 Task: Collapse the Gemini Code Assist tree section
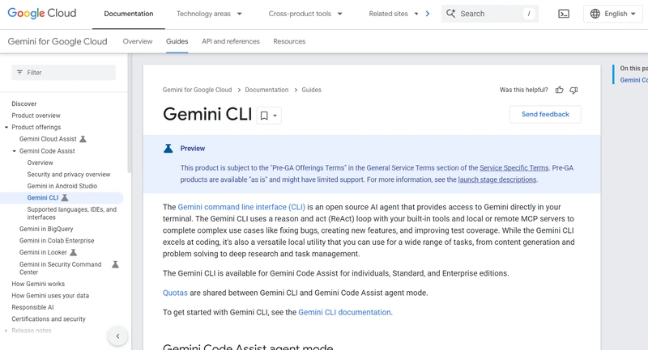click(x=15, y=151)
